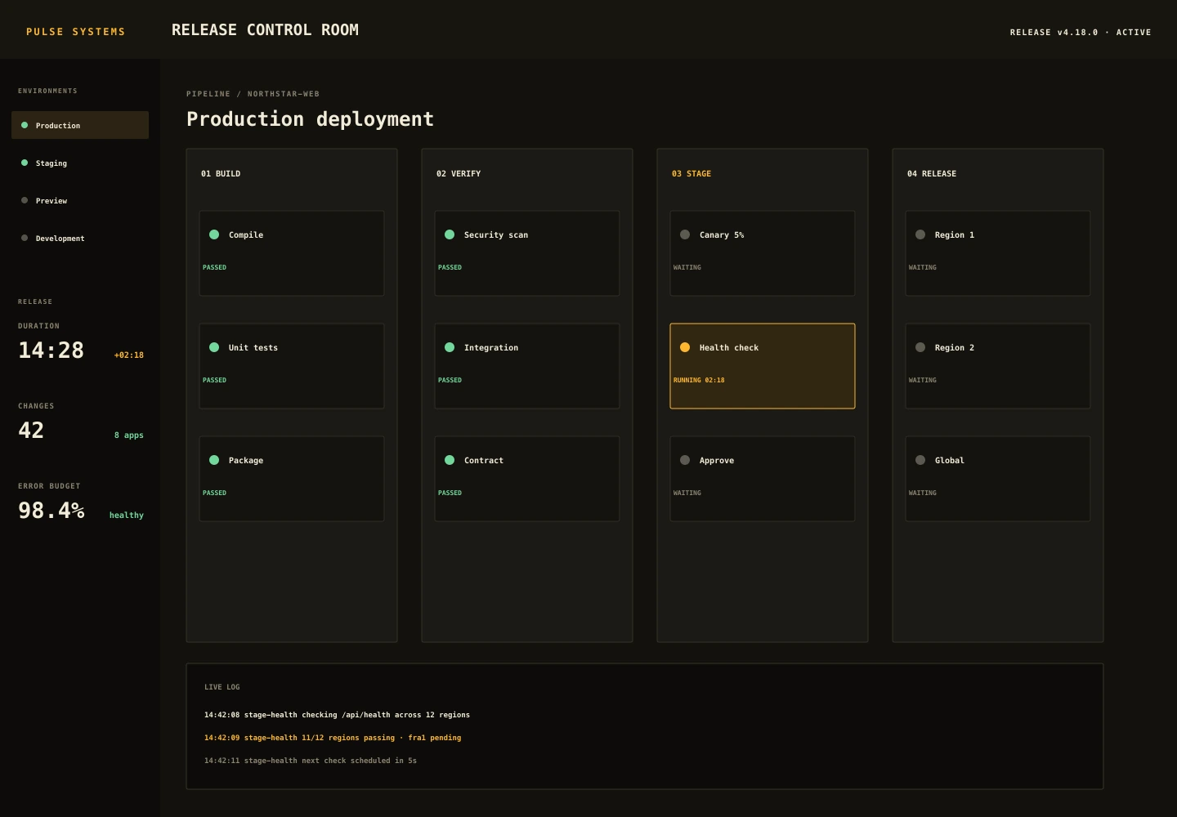Click the Region 1 gray status dot
Screen dimensions: 1177x817
tap(920, 234)
